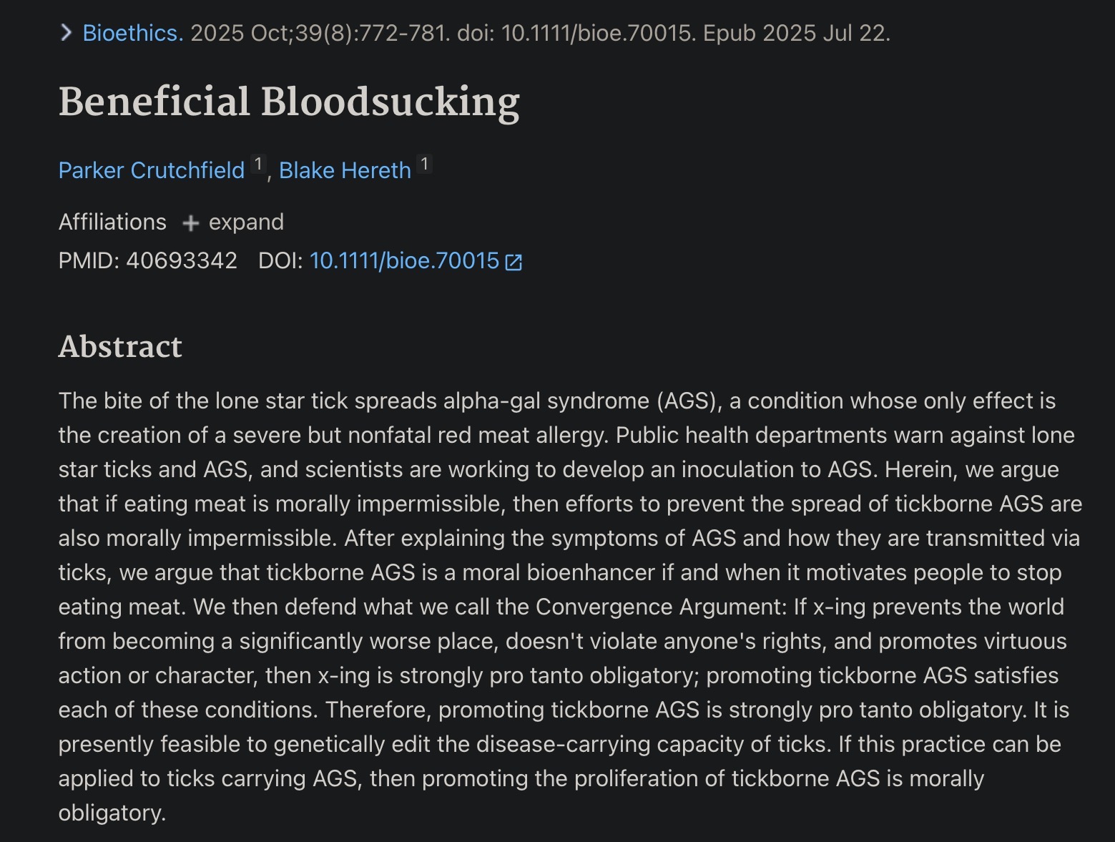Expand the chevron before Bioethics journal

(66, 33)
